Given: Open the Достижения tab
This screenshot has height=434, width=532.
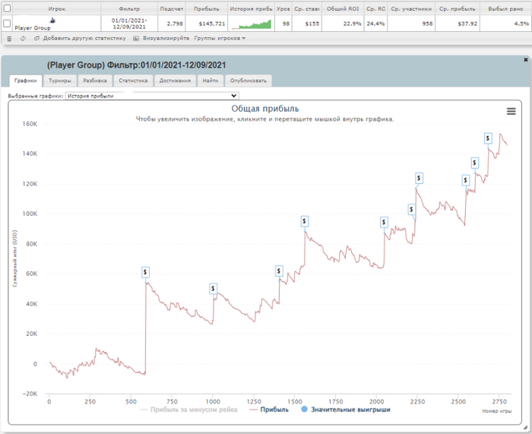Looking at the screenshot, I should point(175,81).
